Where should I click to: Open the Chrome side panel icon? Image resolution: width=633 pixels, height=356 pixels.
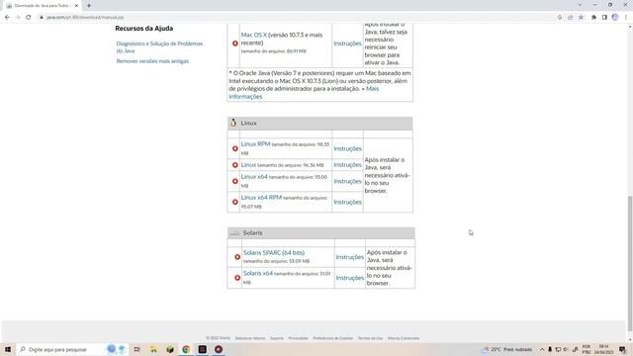pyautogui.click(x=604, y=18)
